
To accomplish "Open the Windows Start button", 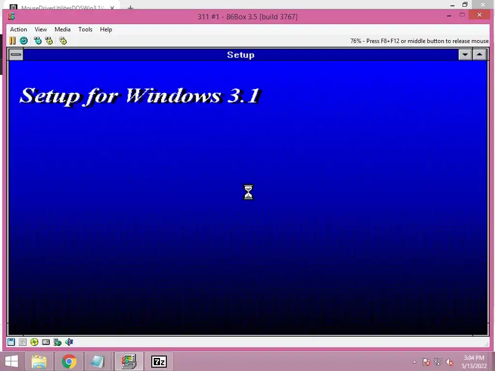I will tap(12, 361).
